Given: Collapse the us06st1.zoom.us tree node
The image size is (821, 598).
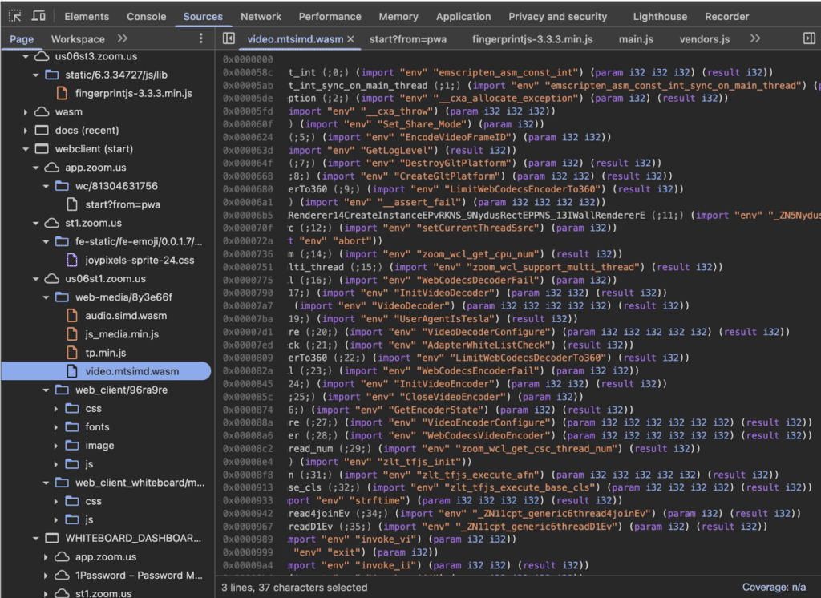Looking at the screenshot, I should pos(35,279).
